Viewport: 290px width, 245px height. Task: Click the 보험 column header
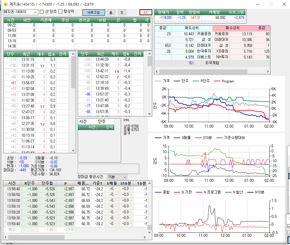(102, 20)
